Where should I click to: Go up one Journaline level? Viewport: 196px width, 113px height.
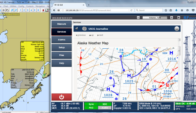point(91,35)
